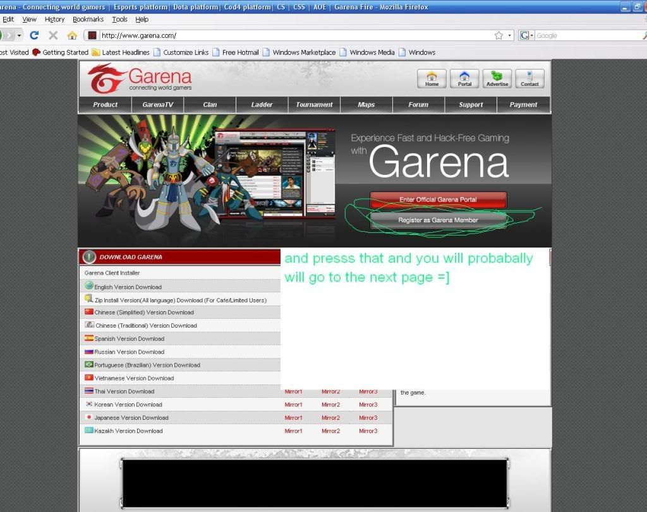Viewport: 647px width, 512px height.
Task: Open the address bar history dropdown
Action: click(510, 35)
